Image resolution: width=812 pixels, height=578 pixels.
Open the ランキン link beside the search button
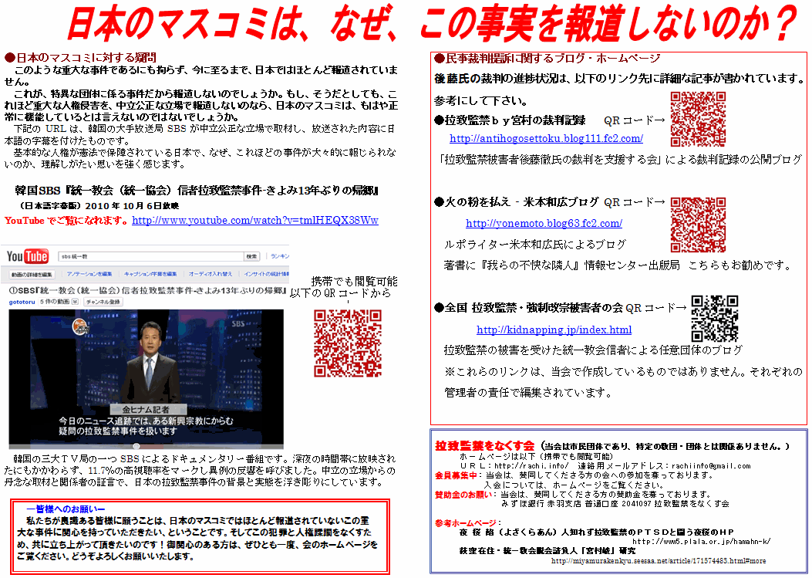point(280,256)
